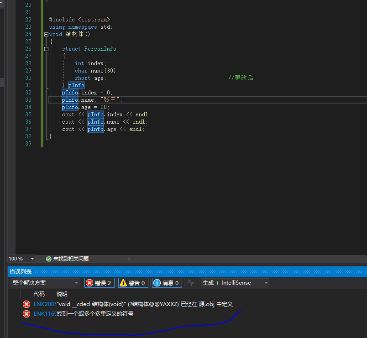Image resolution: width=367 pixels, height=338 pixels.
Task: Click the clear filter funnel icon
Action: (x=191, y=283)
